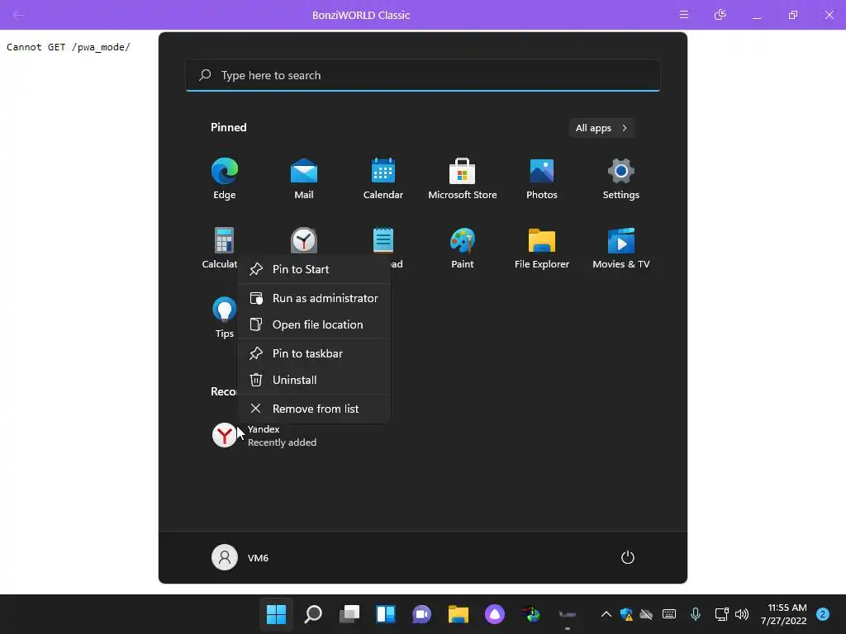Image resolution: width=846 pixels, height=634 pixels.
Task: Click the Windows Start taskbar button
Action: pyautogui.click(x=276, y=613)
